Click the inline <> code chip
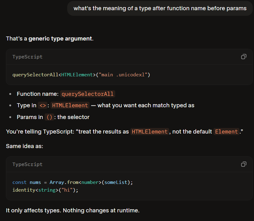254x221 pixels. point(43,105)
